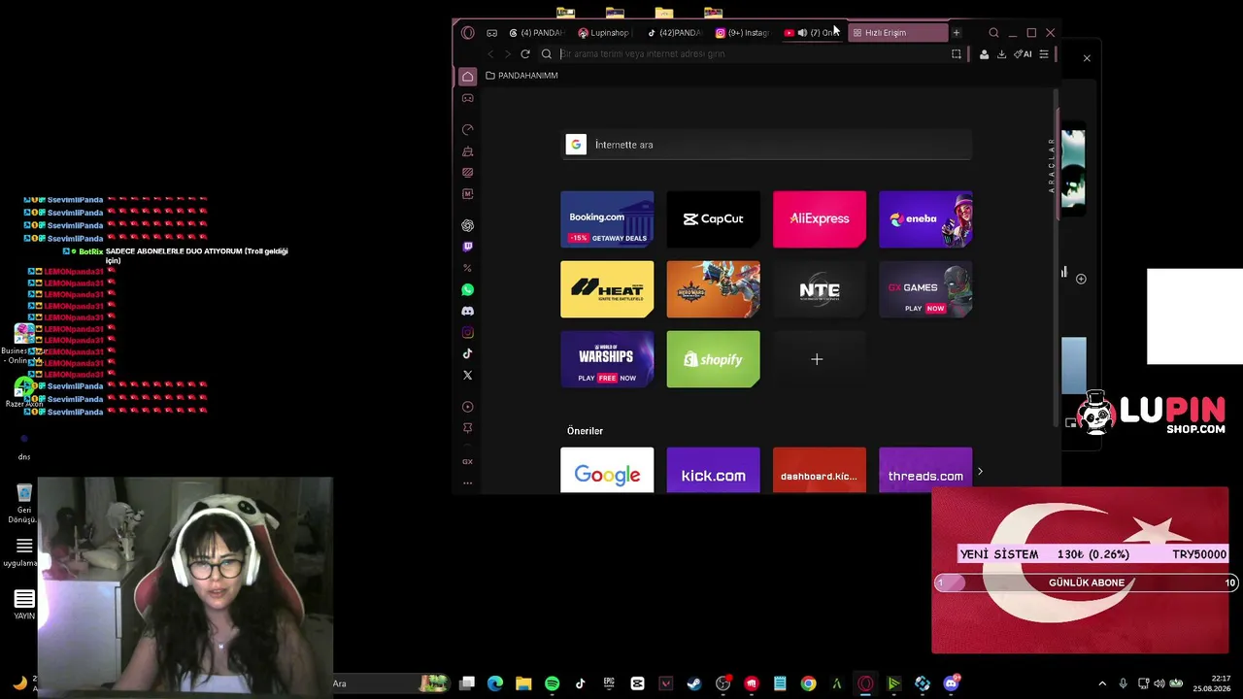The image size is (1243, 699).
Task: Switch to the YouTube (7) tab playing audio
Action: click(x=812, y=33)
